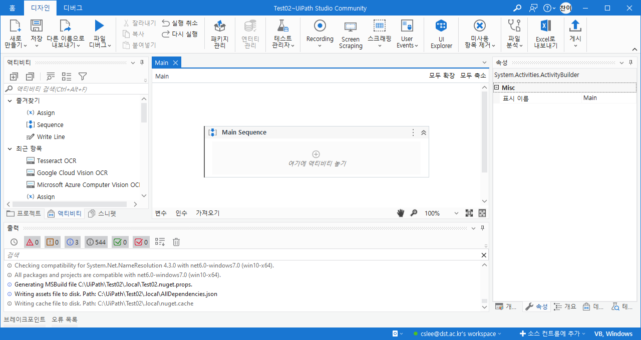Toggle the errors filter showing 0 in Output

tap(33, 242)
